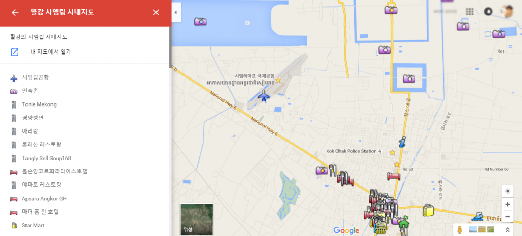This screenshot has height=236, width=522.
Task: Open the green imagery thumbnail
Action: pos(490,229)
